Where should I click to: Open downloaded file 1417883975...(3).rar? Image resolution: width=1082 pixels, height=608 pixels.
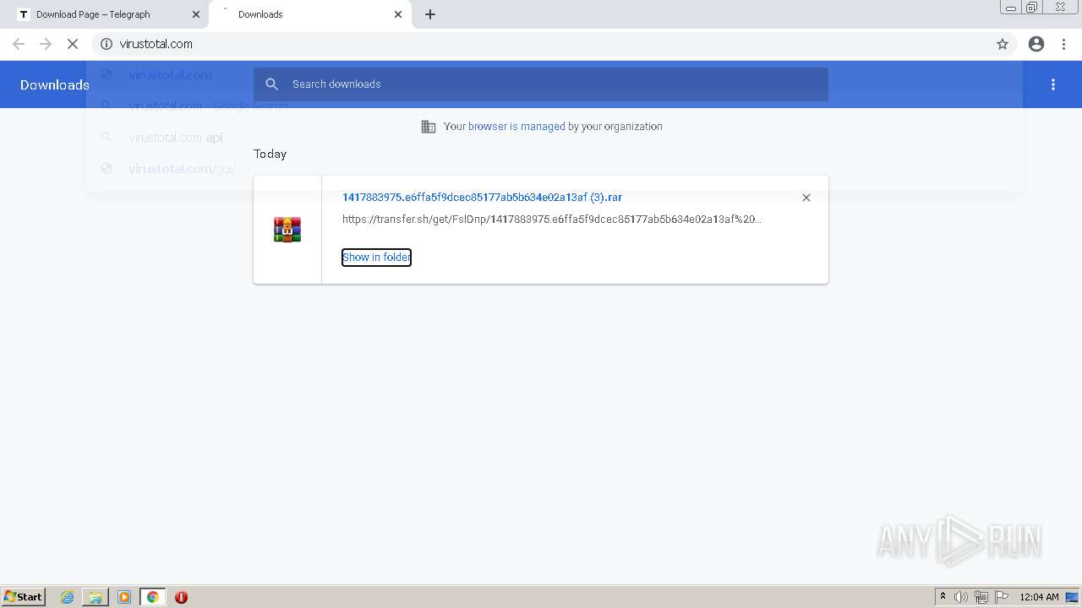click(482, 197)
